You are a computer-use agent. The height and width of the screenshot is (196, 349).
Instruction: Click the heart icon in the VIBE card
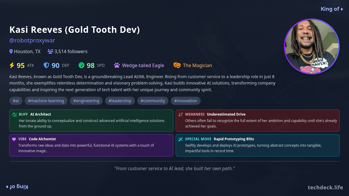[x=14, y=139]
